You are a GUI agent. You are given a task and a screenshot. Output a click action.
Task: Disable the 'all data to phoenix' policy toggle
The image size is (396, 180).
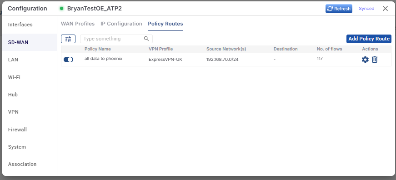68,60
